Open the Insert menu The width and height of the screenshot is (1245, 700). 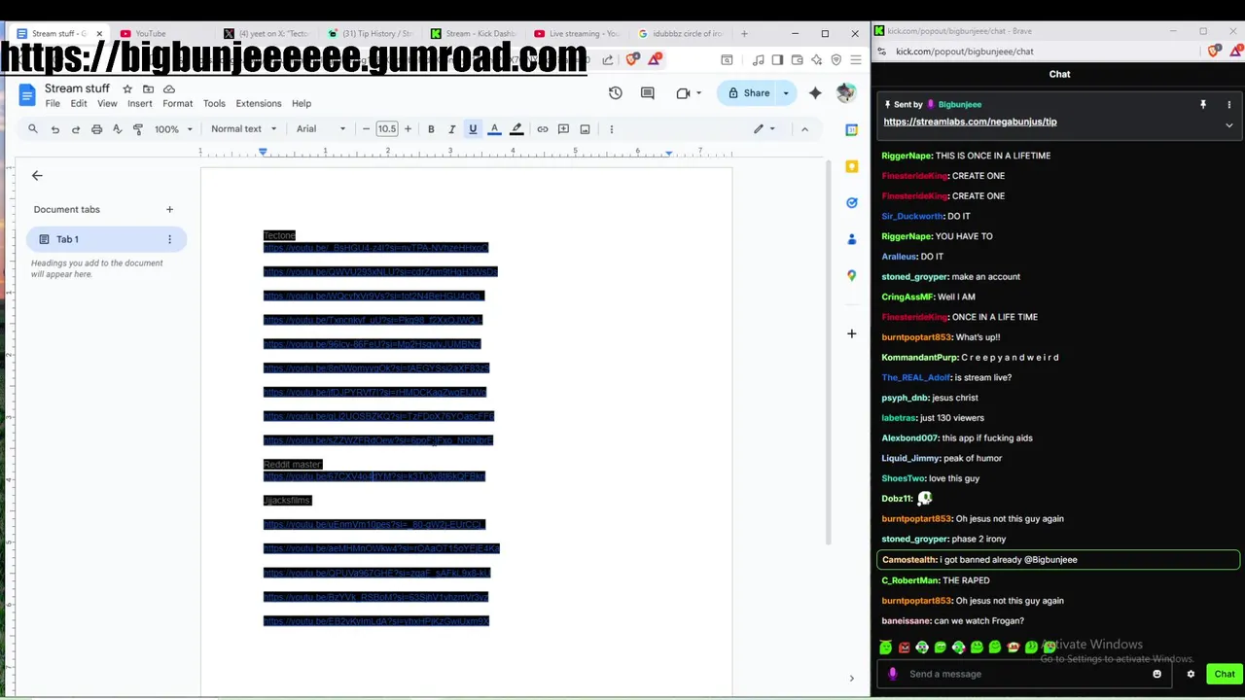click(x=139, y=104)
